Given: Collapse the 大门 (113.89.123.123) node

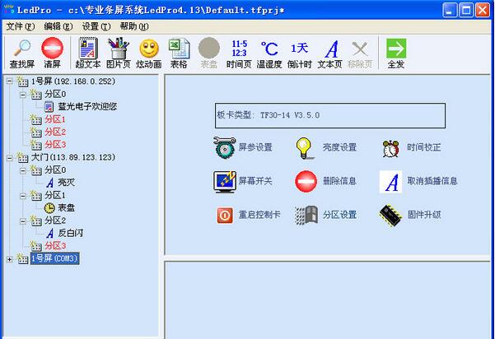Looking at the screenshot, I should tap(10, 157).
